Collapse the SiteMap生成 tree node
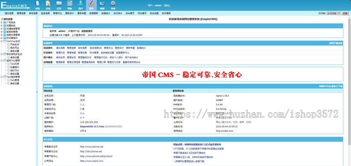Viewport: 351px width, 166px height. click(2, 41)
